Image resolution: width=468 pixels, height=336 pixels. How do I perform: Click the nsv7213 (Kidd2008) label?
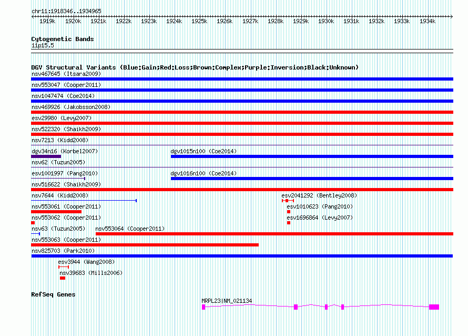point(60,140)
